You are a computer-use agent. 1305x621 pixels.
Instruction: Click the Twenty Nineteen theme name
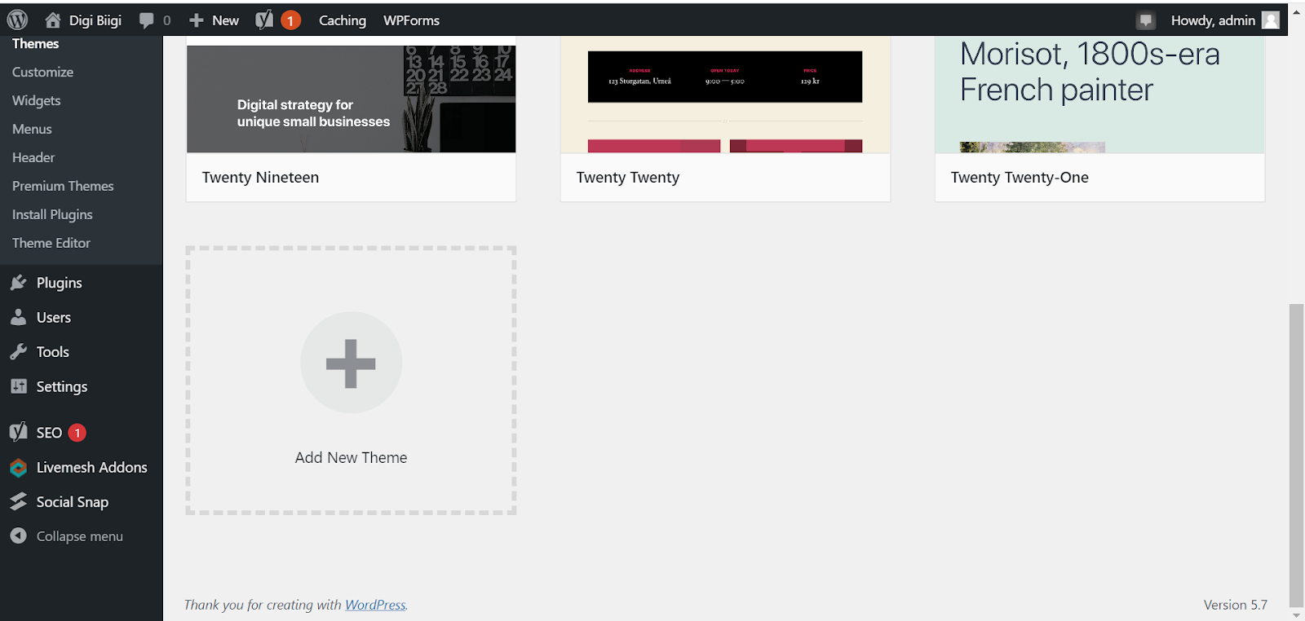tap(260, 178)
